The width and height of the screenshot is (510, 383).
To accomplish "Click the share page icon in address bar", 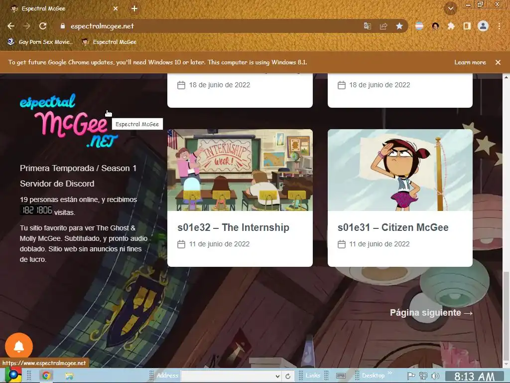I will 383,26.
